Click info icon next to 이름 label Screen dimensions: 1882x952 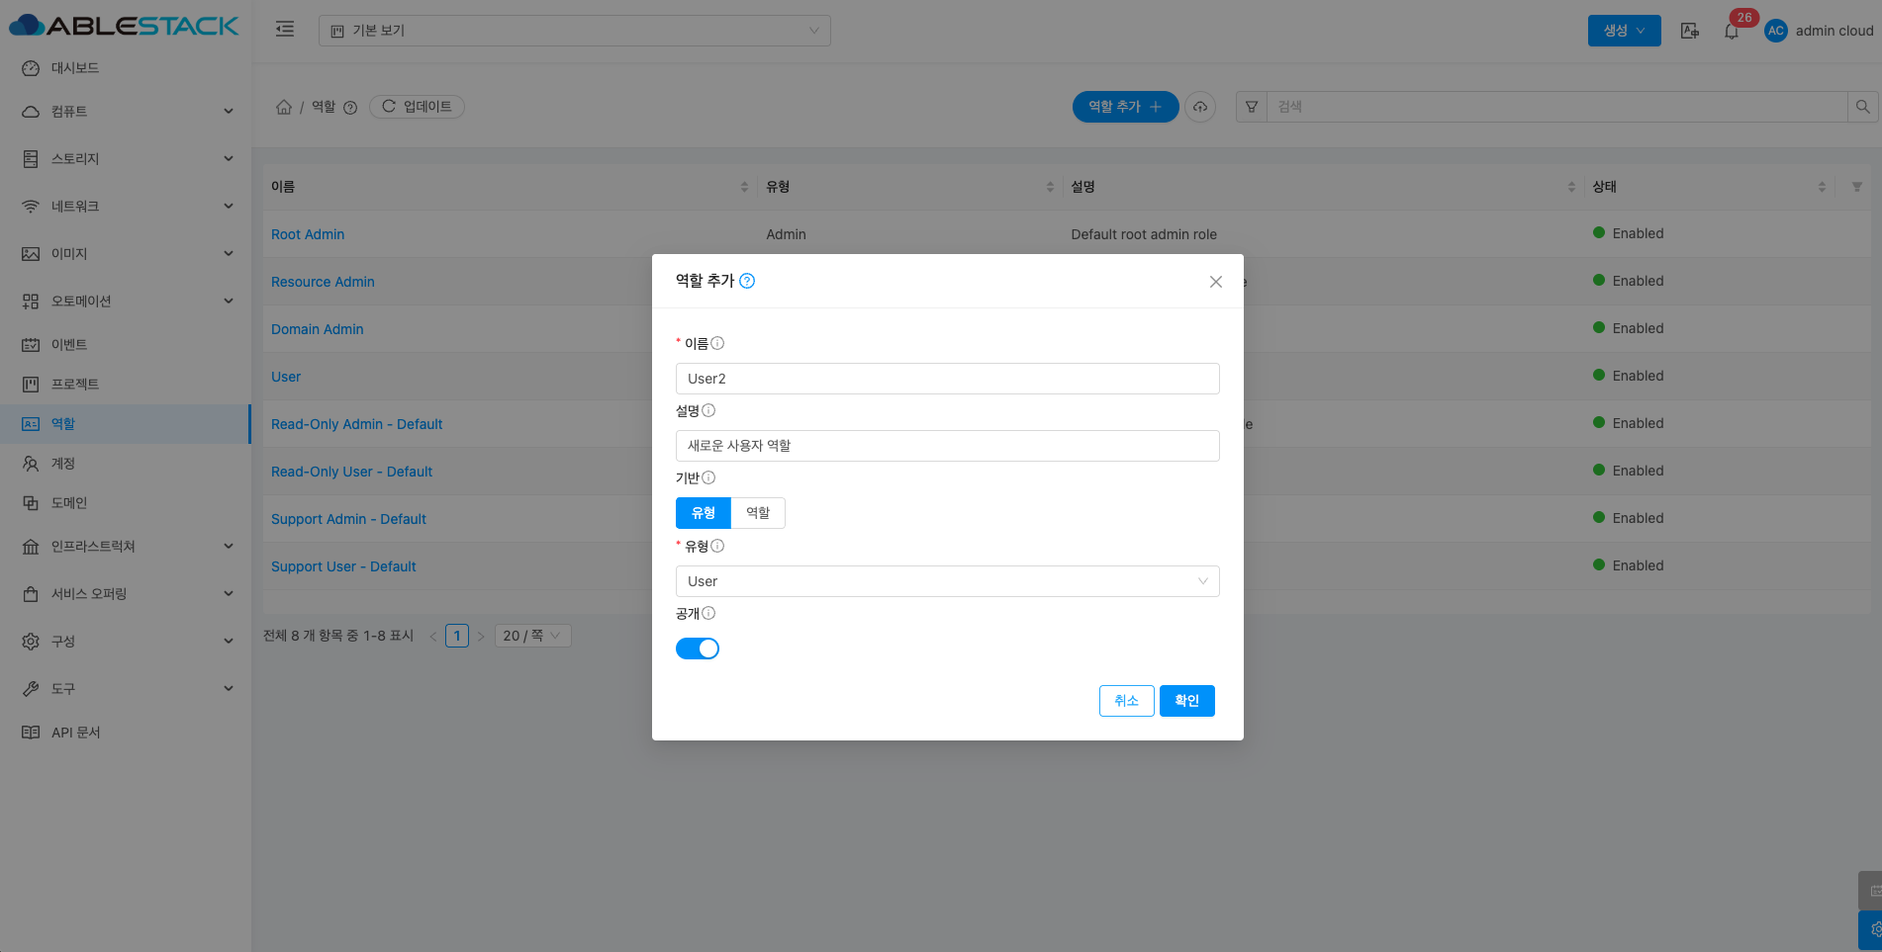pyautogui.click(x=717, y=343)
